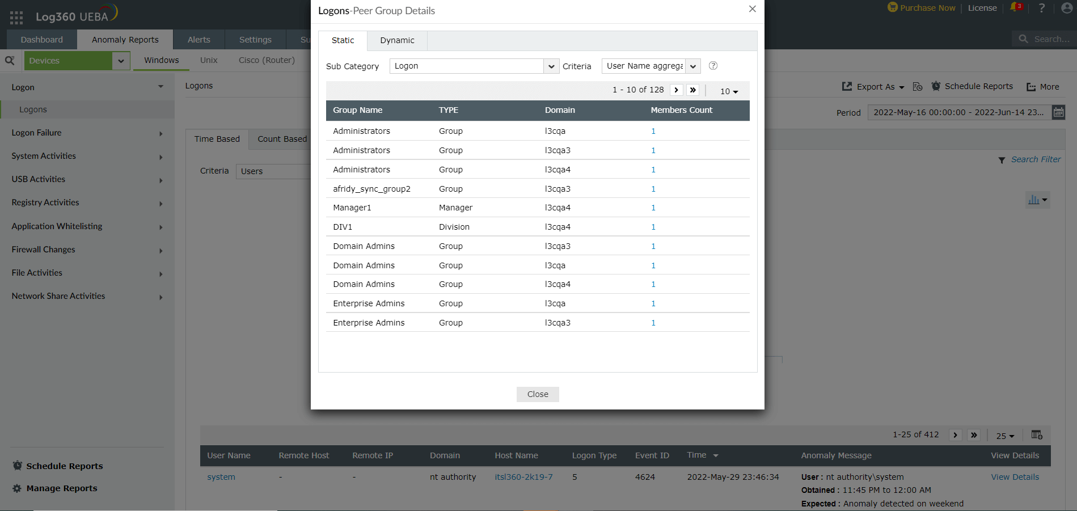Viewport: 1077px width, 511px height.
Task: Open the column chooser icon for logons table
Action: point(1037,434)
